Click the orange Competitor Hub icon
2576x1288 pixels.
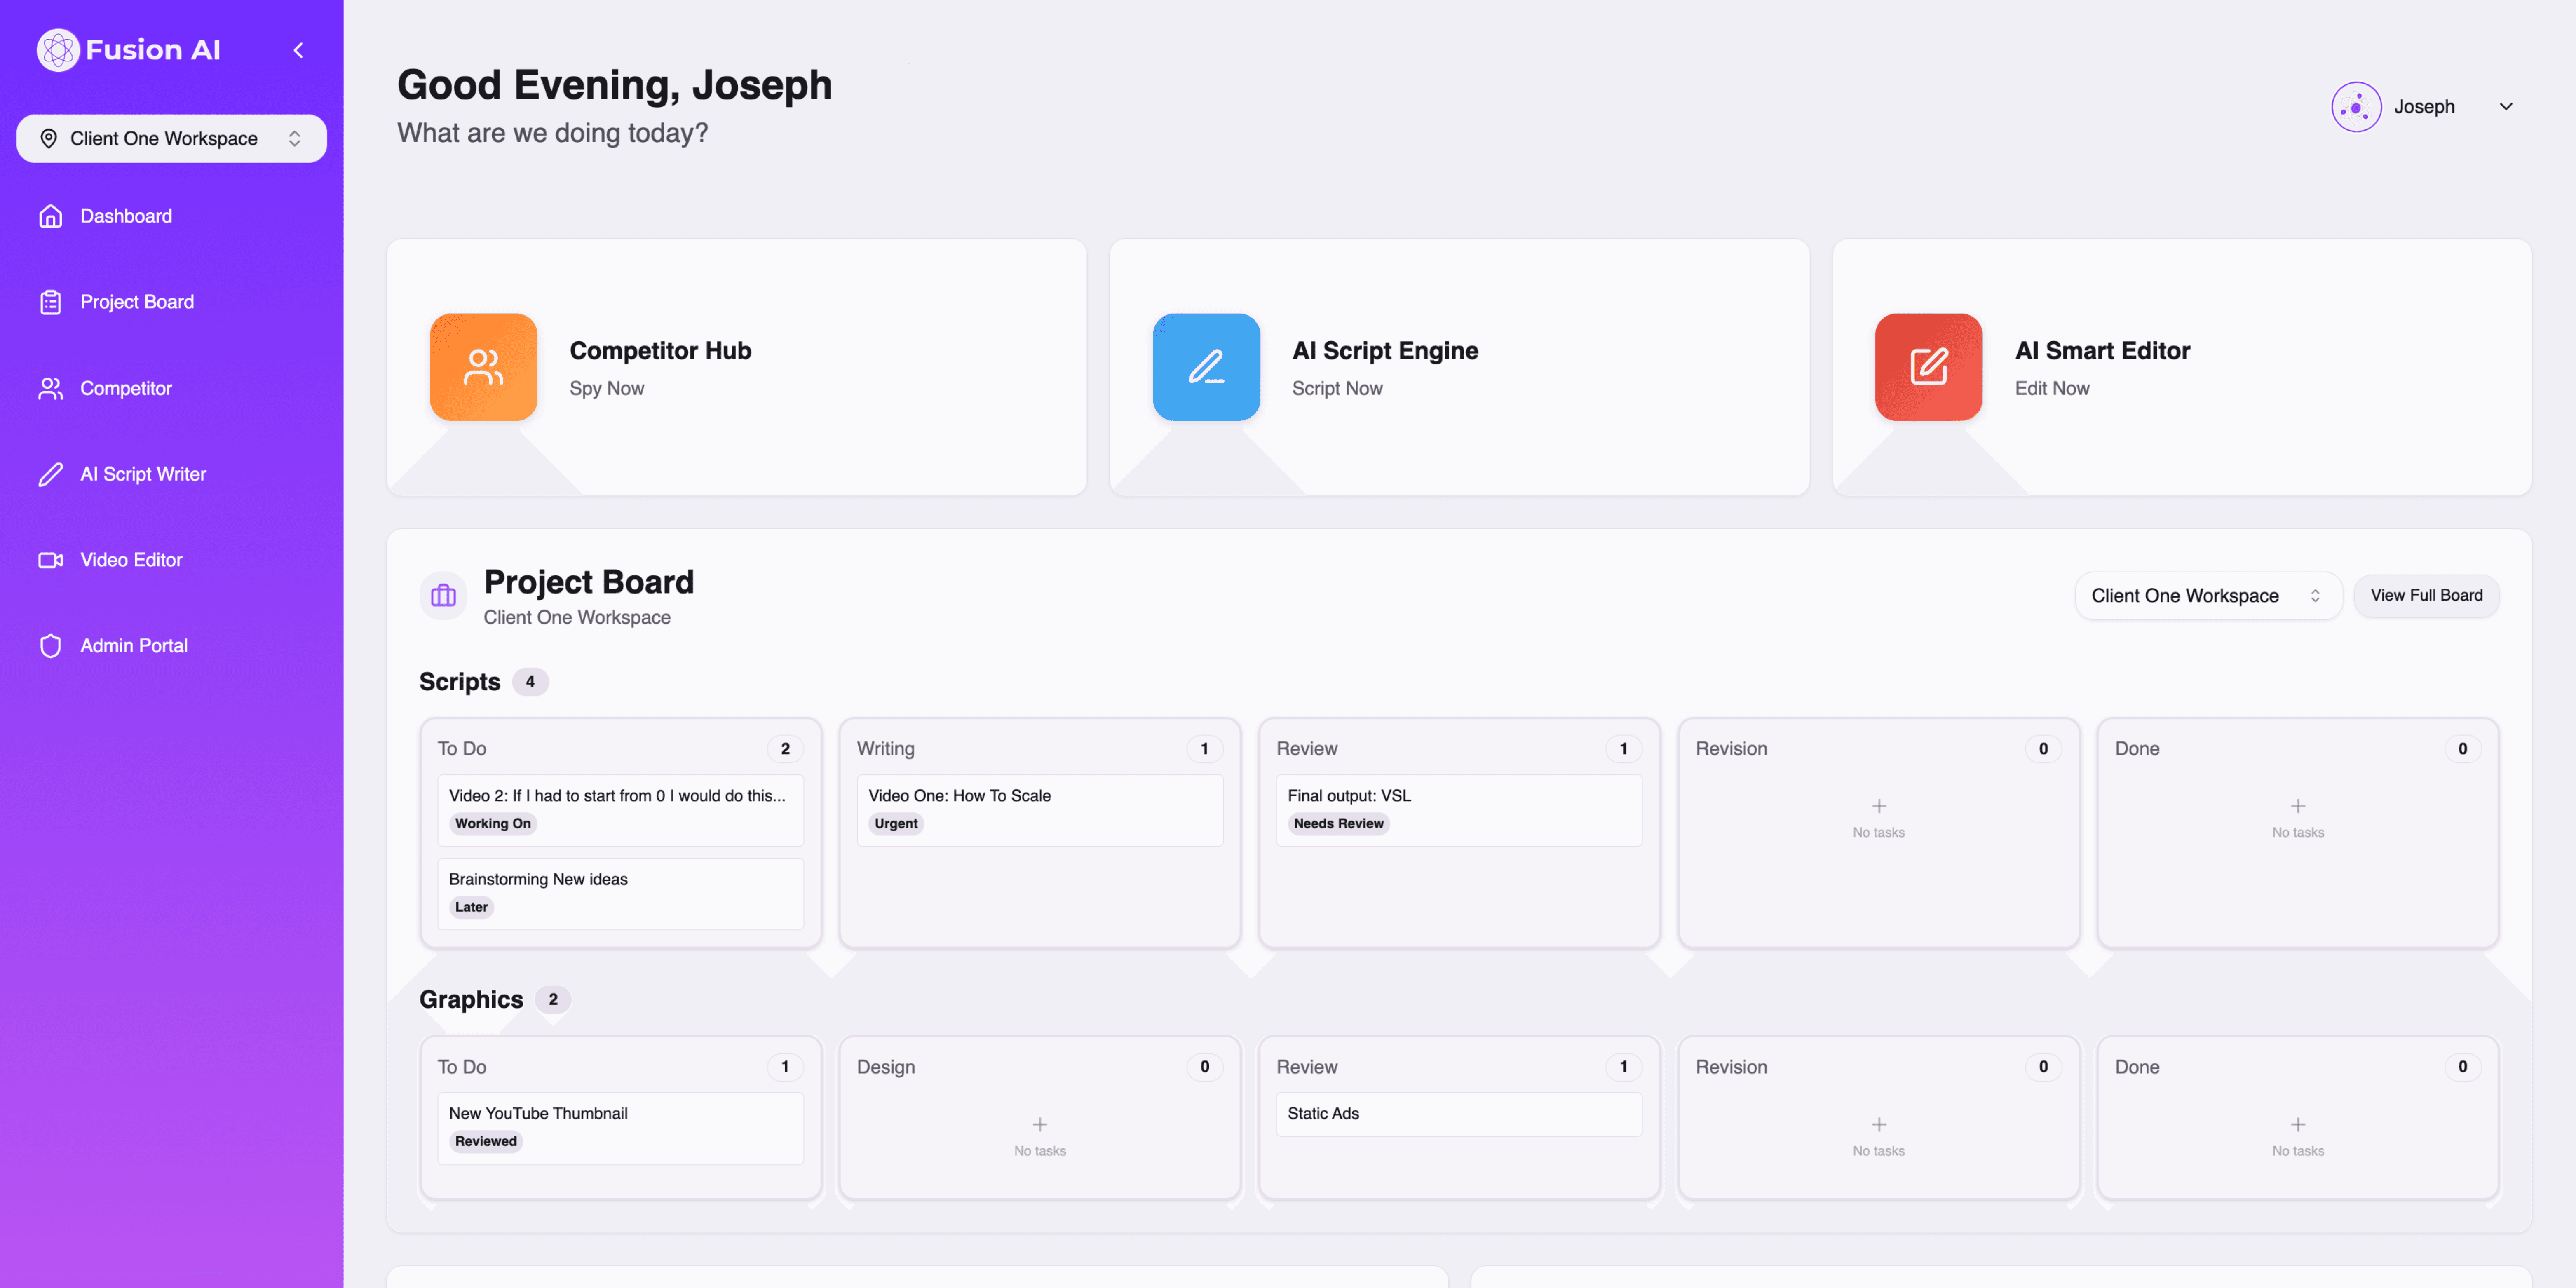point(483,367)
